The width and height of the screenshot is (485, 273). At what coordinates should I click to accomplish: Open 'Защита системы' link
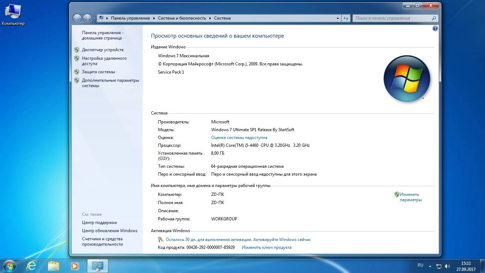(x=98, y=72)
